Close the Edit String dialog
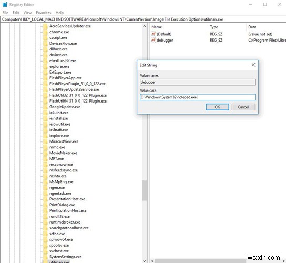Image resolution: width=286 pixels, height=263 pixels. [253, 65]
